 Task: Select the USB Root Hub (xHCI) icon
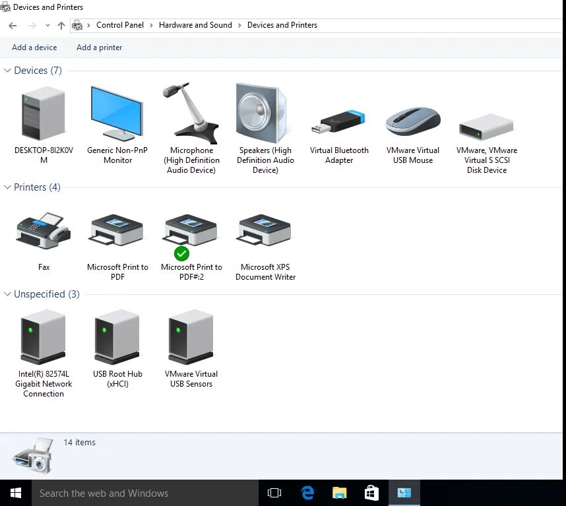click(117, 336)
